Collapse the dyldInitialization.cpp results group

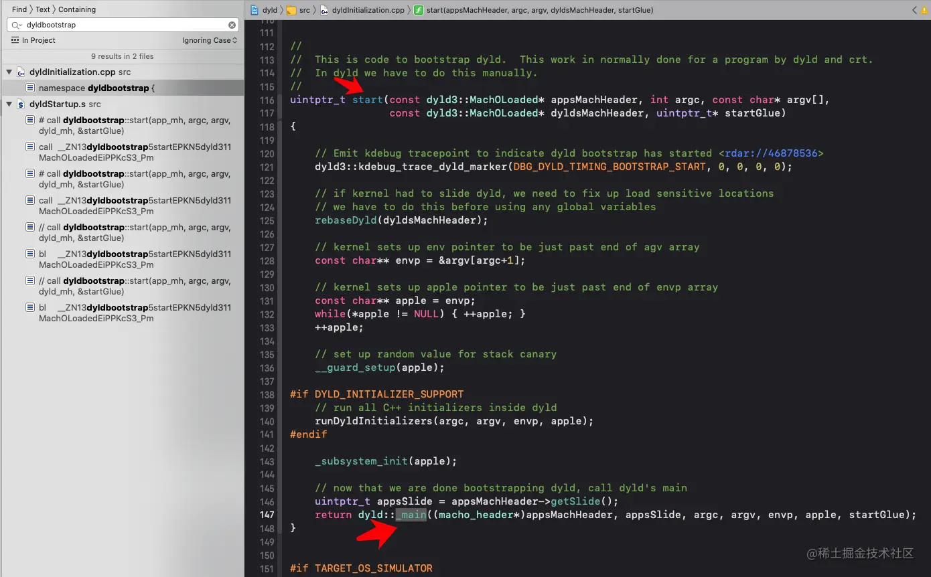tap(9, 72)
